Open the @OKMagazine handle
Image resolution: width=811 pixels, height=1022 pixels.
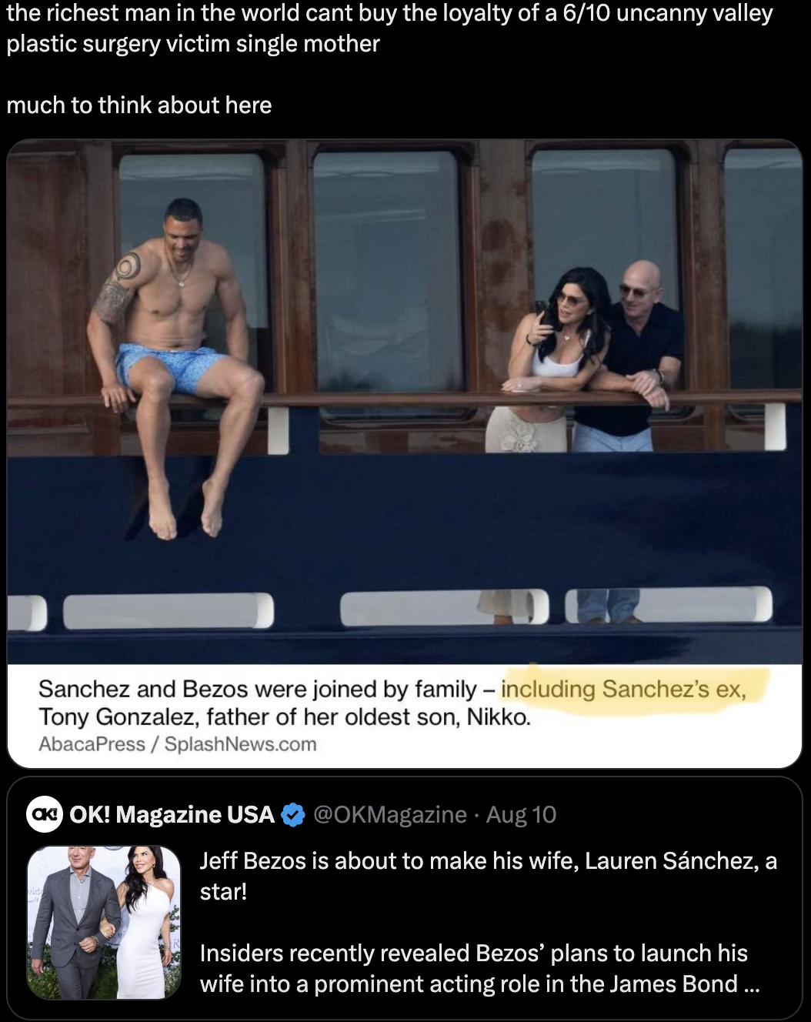pos(390,815)
